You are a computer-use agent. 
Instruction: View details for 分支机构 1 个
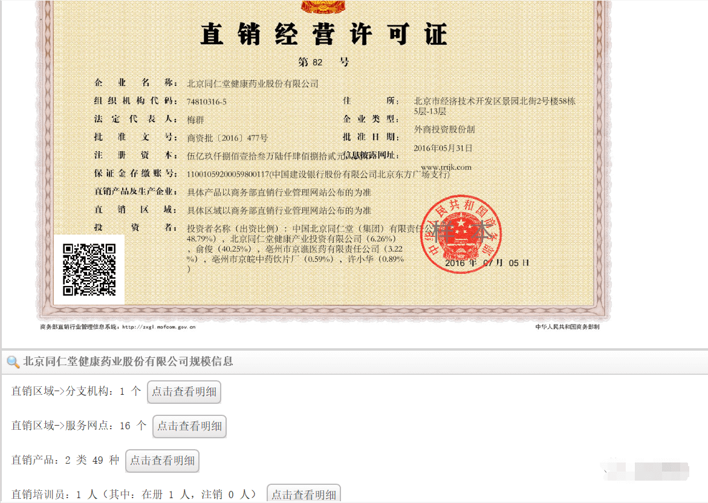click(x=184, y=392)
